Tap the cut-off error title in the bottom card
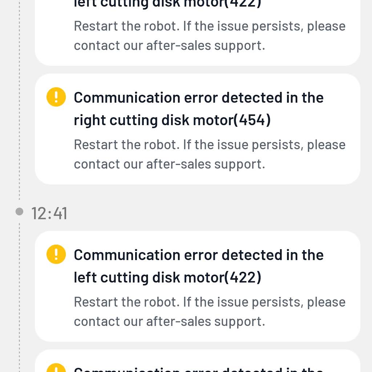The image size is (372, 372). (x=199, y=369)
